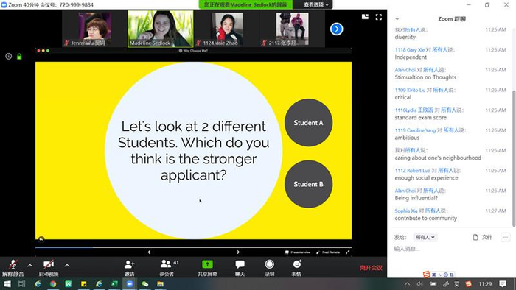Image resolution: width=516 pixels, height=290 pixels.
Task: Open File Explorer from the taskbar
Action: (x=160, y=284)
